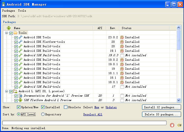Click the Deselect All link
This screenshot has width=184, height=132.
point(93,114)
